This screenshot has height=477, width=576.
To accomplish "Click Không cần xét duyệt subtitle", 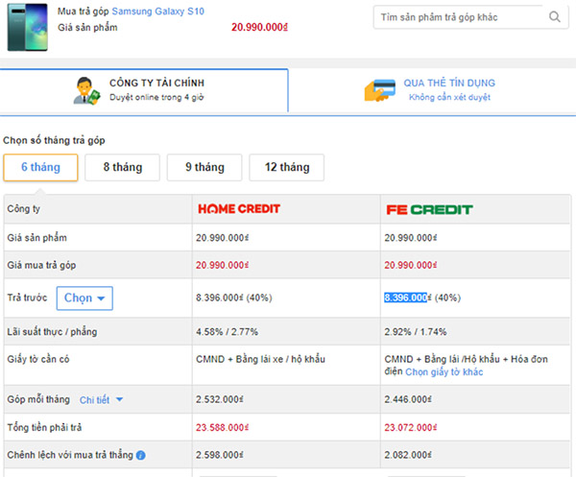I will point(449,97).
